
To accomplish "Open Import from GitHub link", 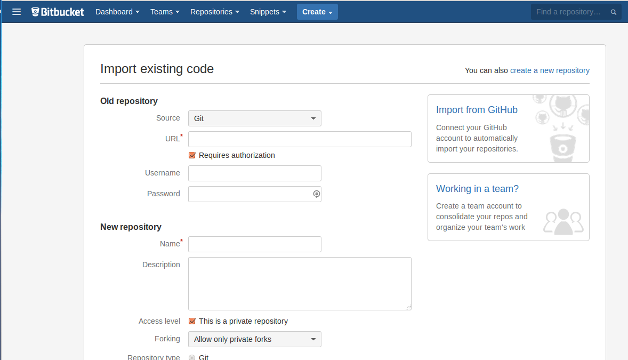I will click(x=477, y=110).
